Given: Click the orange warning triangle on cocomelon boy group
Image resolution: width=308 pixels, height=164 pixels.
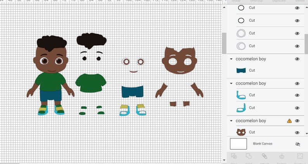Looking at the screenshot, I should click(289, 121).
